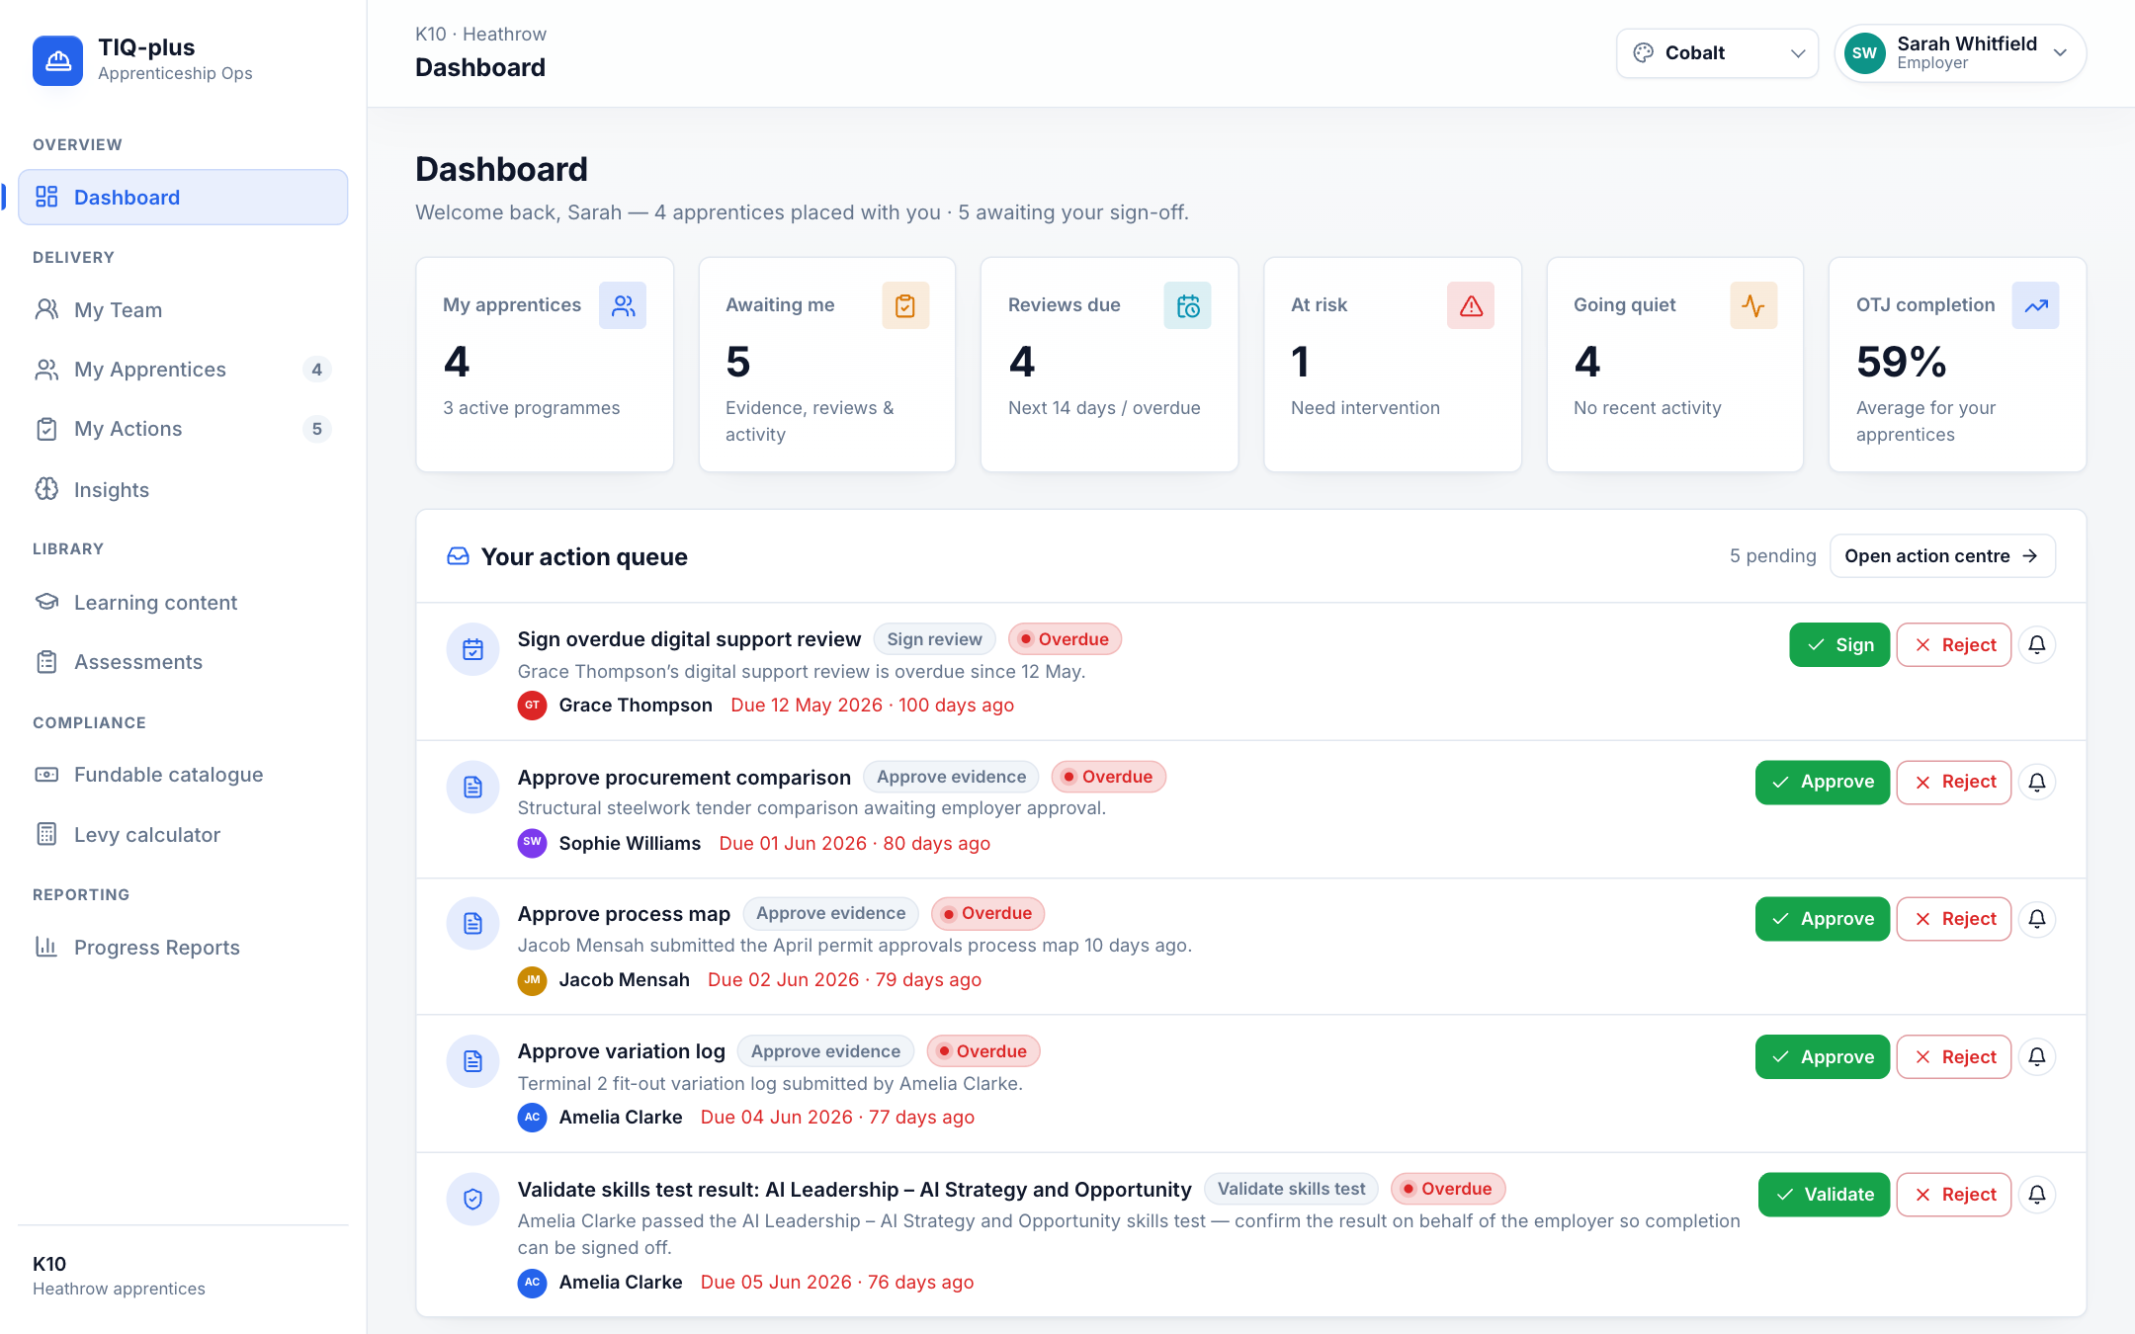Screen dimensions: 2135x1334
Task: Click the 'K10 · Heathrow' breadcrumb text
Action: click(x=480, y=34)
